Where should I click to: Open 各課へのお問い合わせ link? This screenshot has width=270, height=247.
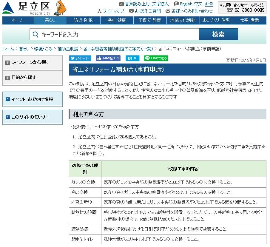(x=192, y=11)
